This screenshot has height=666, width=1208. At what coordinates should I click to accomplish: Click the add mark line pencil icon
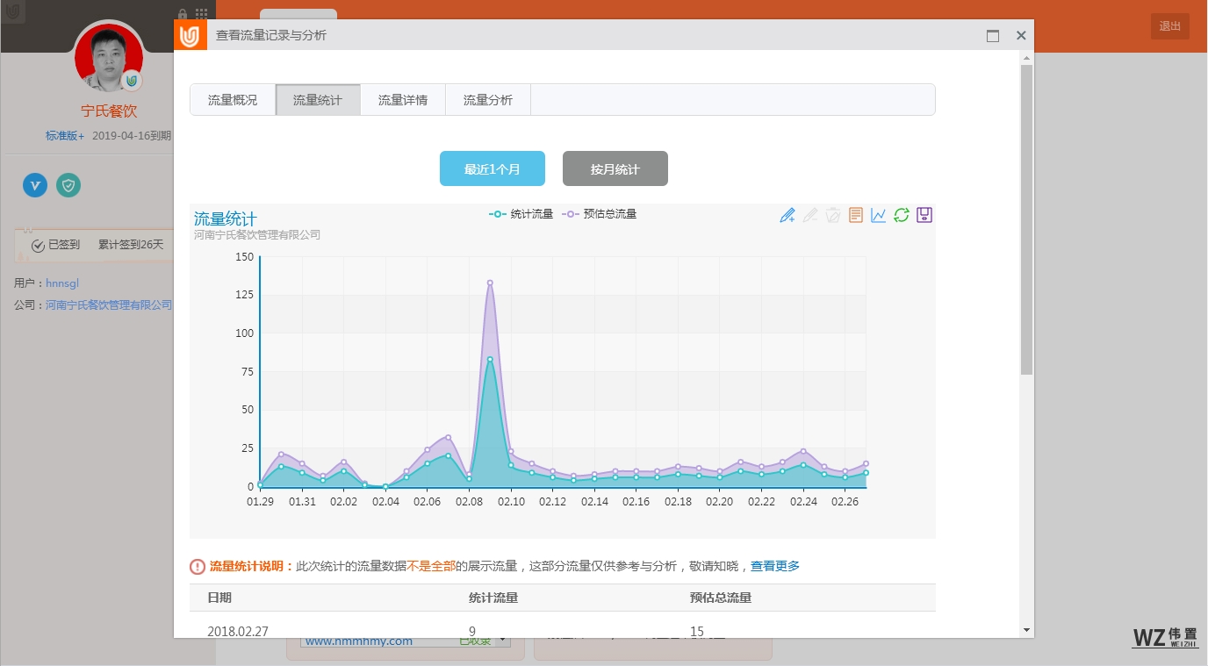[787, 215]
